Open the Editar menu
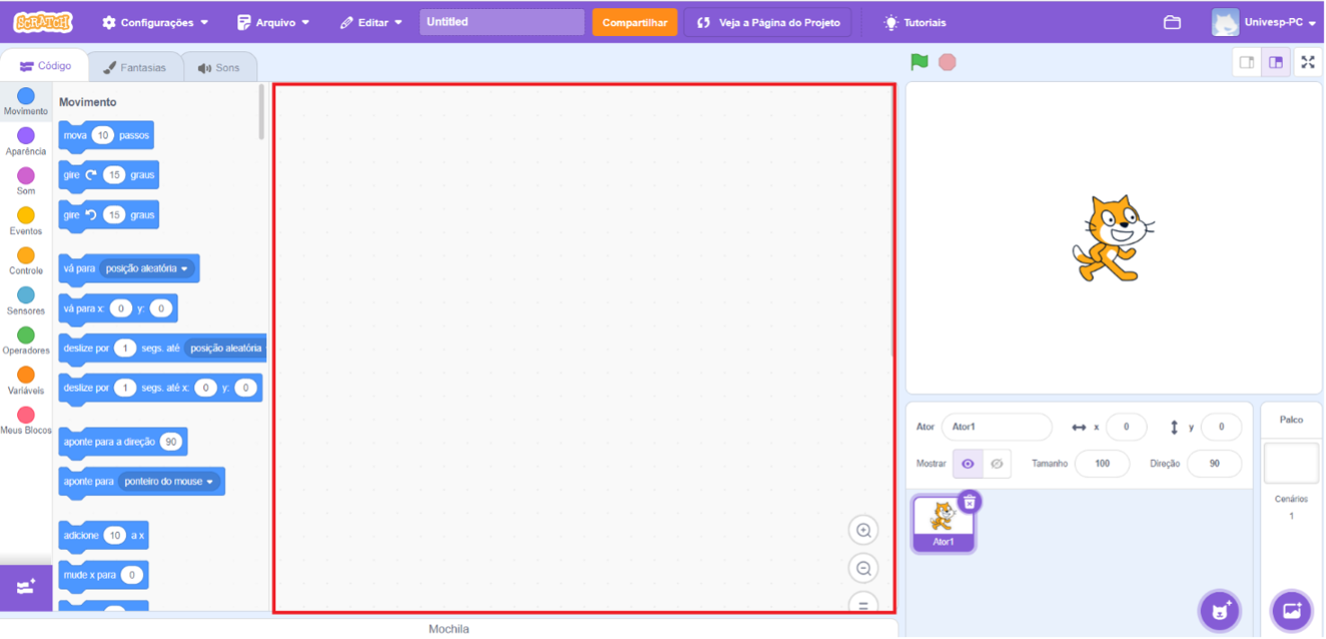Image resolution: width=1326 pixels, height=639 pixels. [371, 22]
